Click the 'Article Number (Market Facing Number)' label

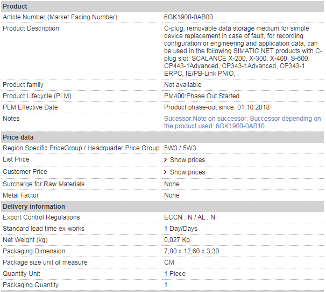tap(60, 17)
